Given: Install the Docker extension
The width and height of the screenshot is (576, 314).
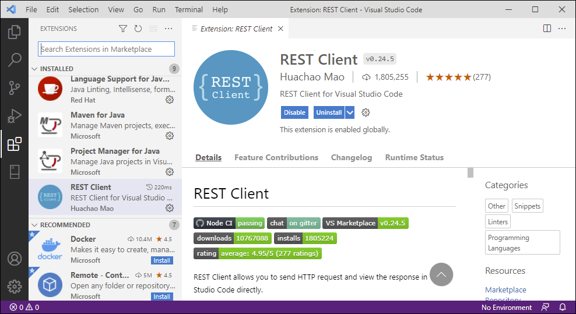Looking at the screenshot, I should point(162,260).
